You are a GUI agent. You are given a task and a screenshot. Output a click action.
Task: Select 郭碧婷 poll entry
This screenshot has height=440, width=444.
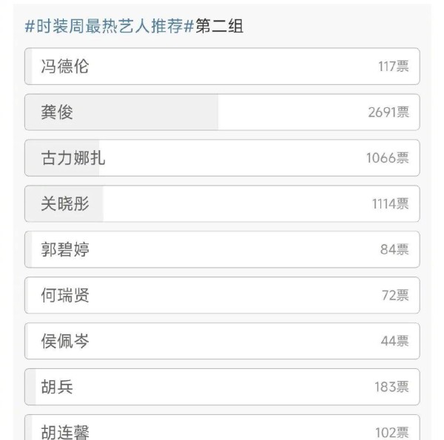222,249
